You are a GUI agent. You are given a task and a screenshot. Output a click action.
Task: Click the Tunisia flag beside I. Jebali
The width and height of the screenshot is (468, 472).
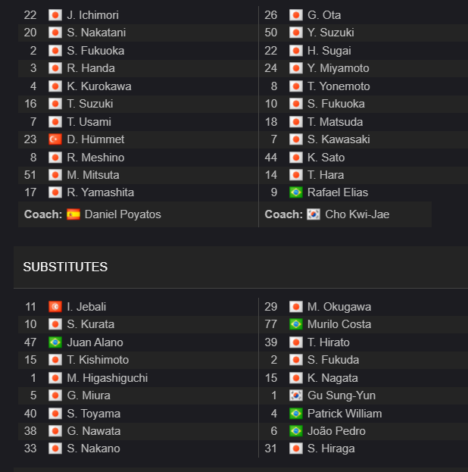(x=55, y=307)
